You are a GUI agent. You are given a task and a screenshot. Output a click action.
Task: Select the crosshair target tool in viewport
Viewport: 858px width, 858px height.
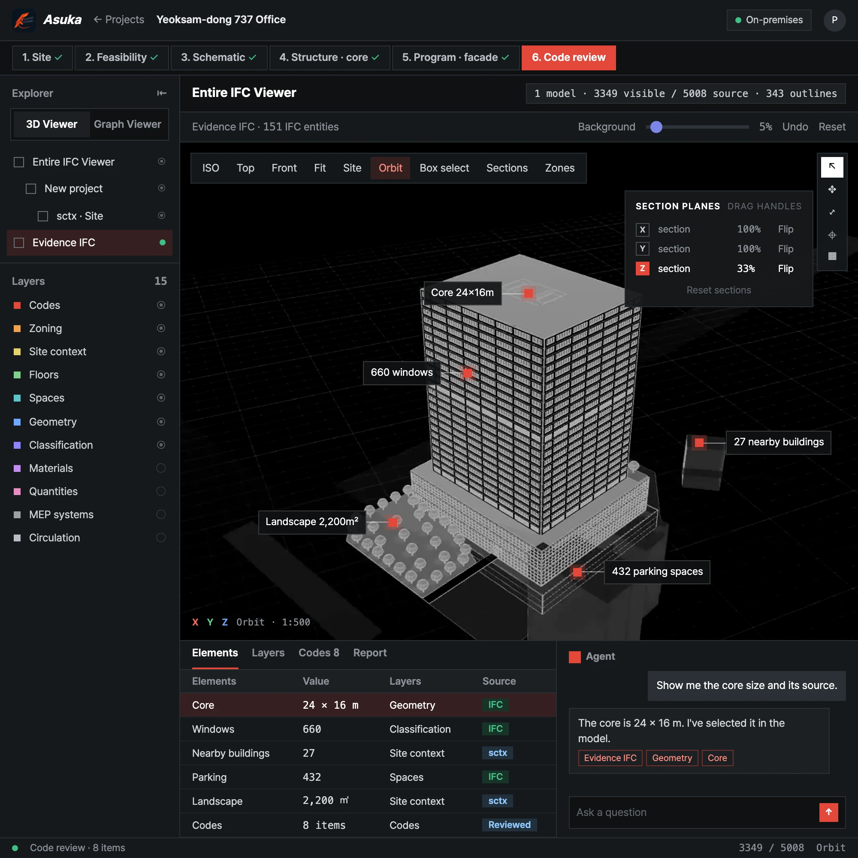(x=832, y=235)
